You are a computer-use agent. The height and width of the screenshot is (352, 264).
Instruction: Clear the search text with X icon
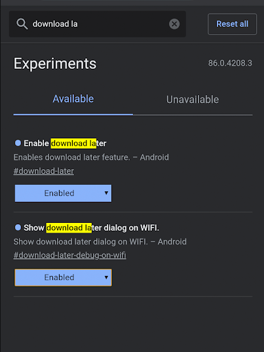174,24
